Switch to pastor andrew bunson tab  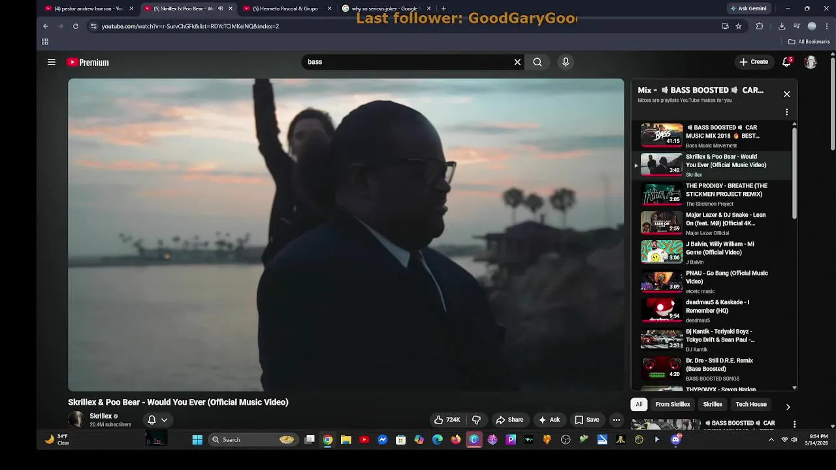tap(88, 8)
